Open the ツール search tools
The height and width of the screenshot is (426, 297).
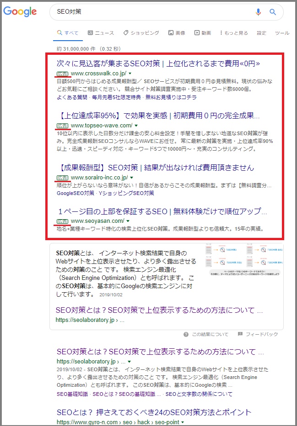pyautogui.click(x=282, y=33)
